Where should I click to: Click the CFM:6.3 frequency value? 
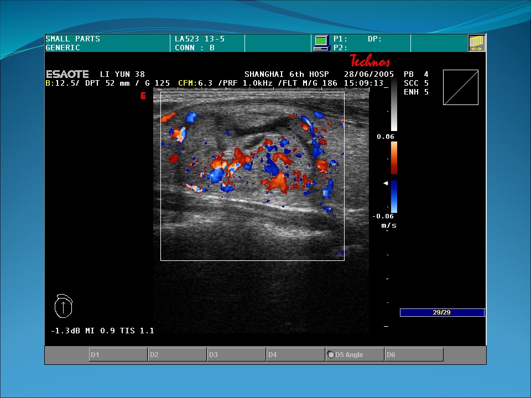pyautogui.click(x=195, y=83)
